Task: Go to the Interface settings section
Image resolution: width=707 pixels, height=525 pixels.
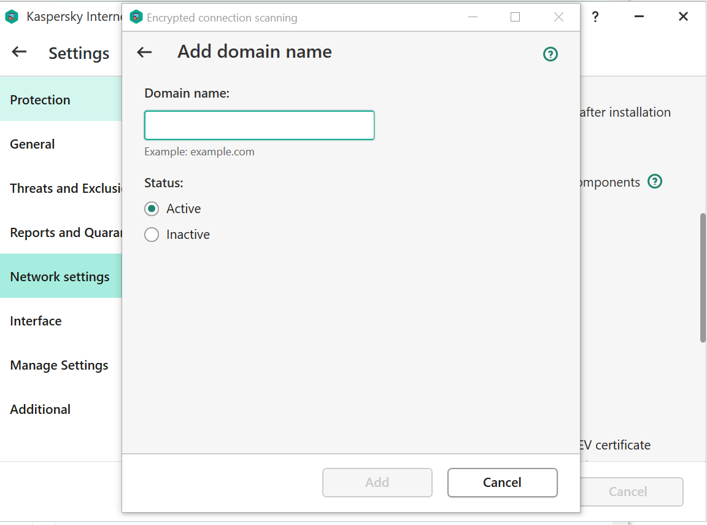Action: 36,321
